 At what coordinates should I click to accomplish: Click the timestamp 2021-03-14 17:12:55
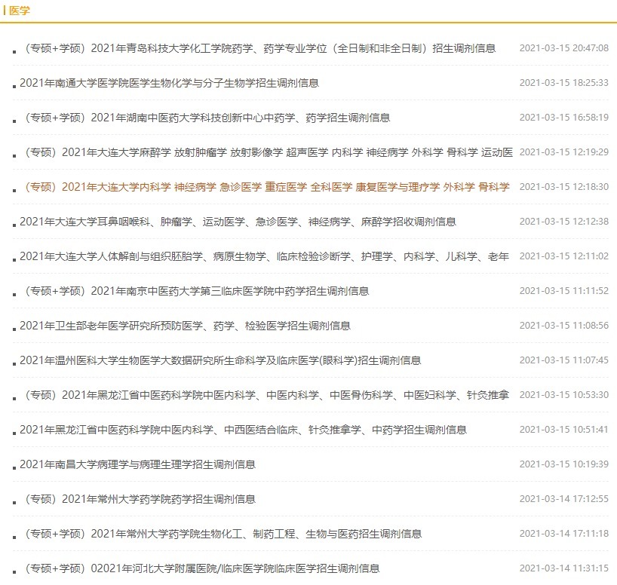pos(563,499)
